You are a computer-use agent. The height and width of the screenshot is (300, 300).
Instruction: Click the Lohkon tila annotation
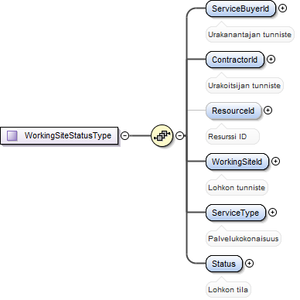point(228,289)
